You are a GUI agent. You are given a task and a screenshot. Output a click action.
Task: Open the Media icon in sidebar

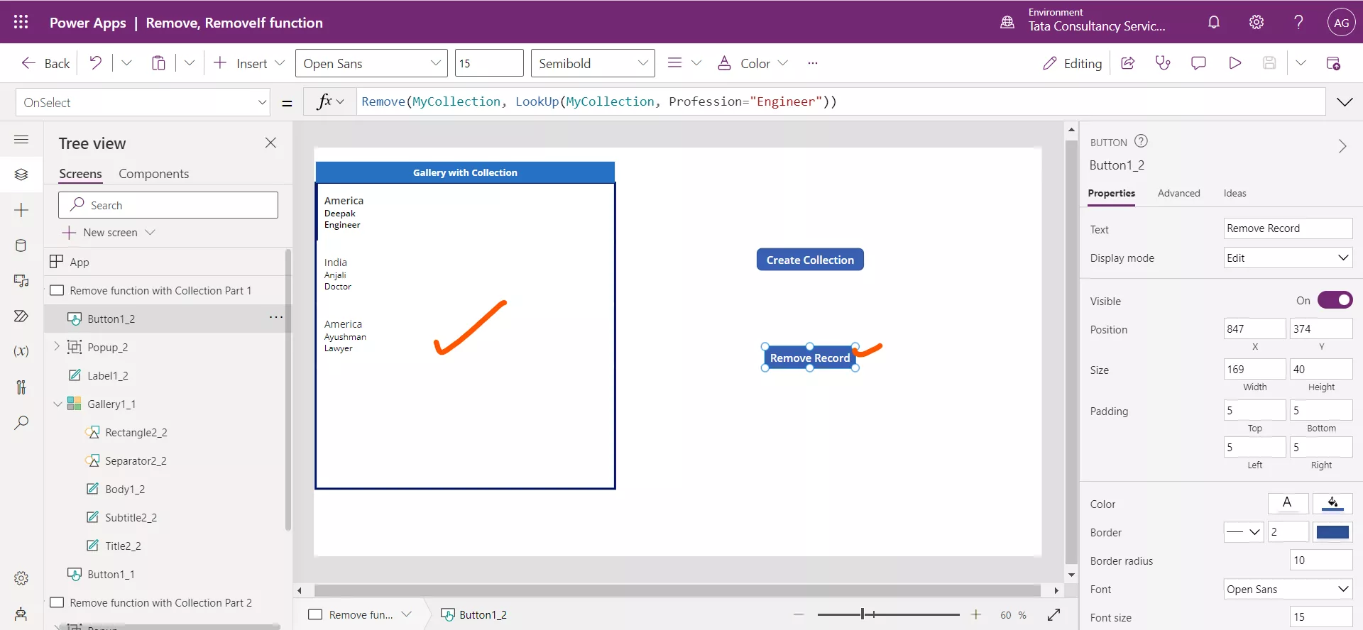pyautogui.click(x=21, y=281)
